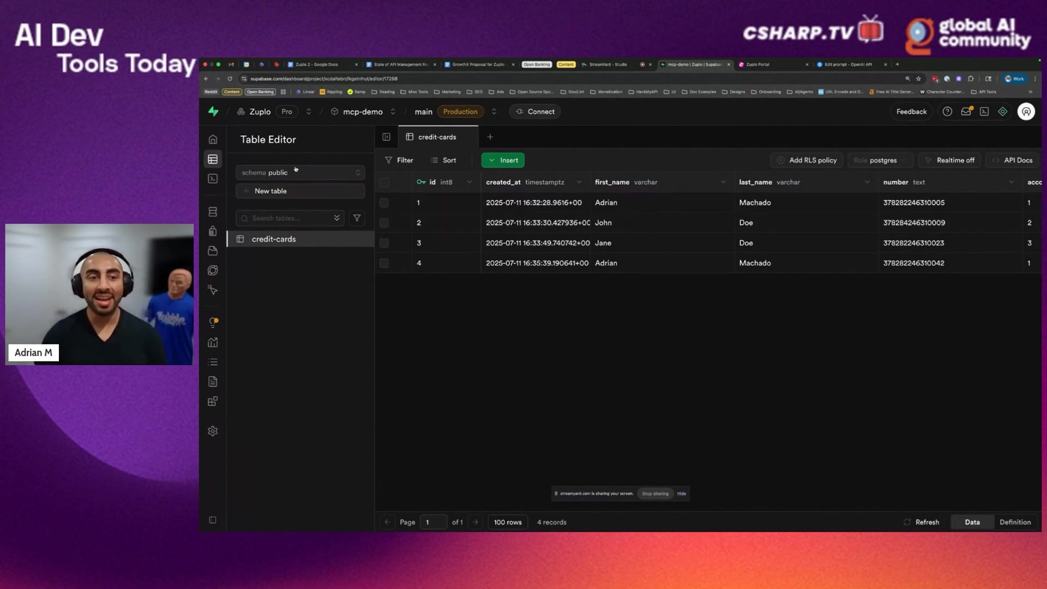This screenshot has height=589, width=1047.
Task: Expand the project switcher next to mcp-demo
Action: tap(393, 112)
